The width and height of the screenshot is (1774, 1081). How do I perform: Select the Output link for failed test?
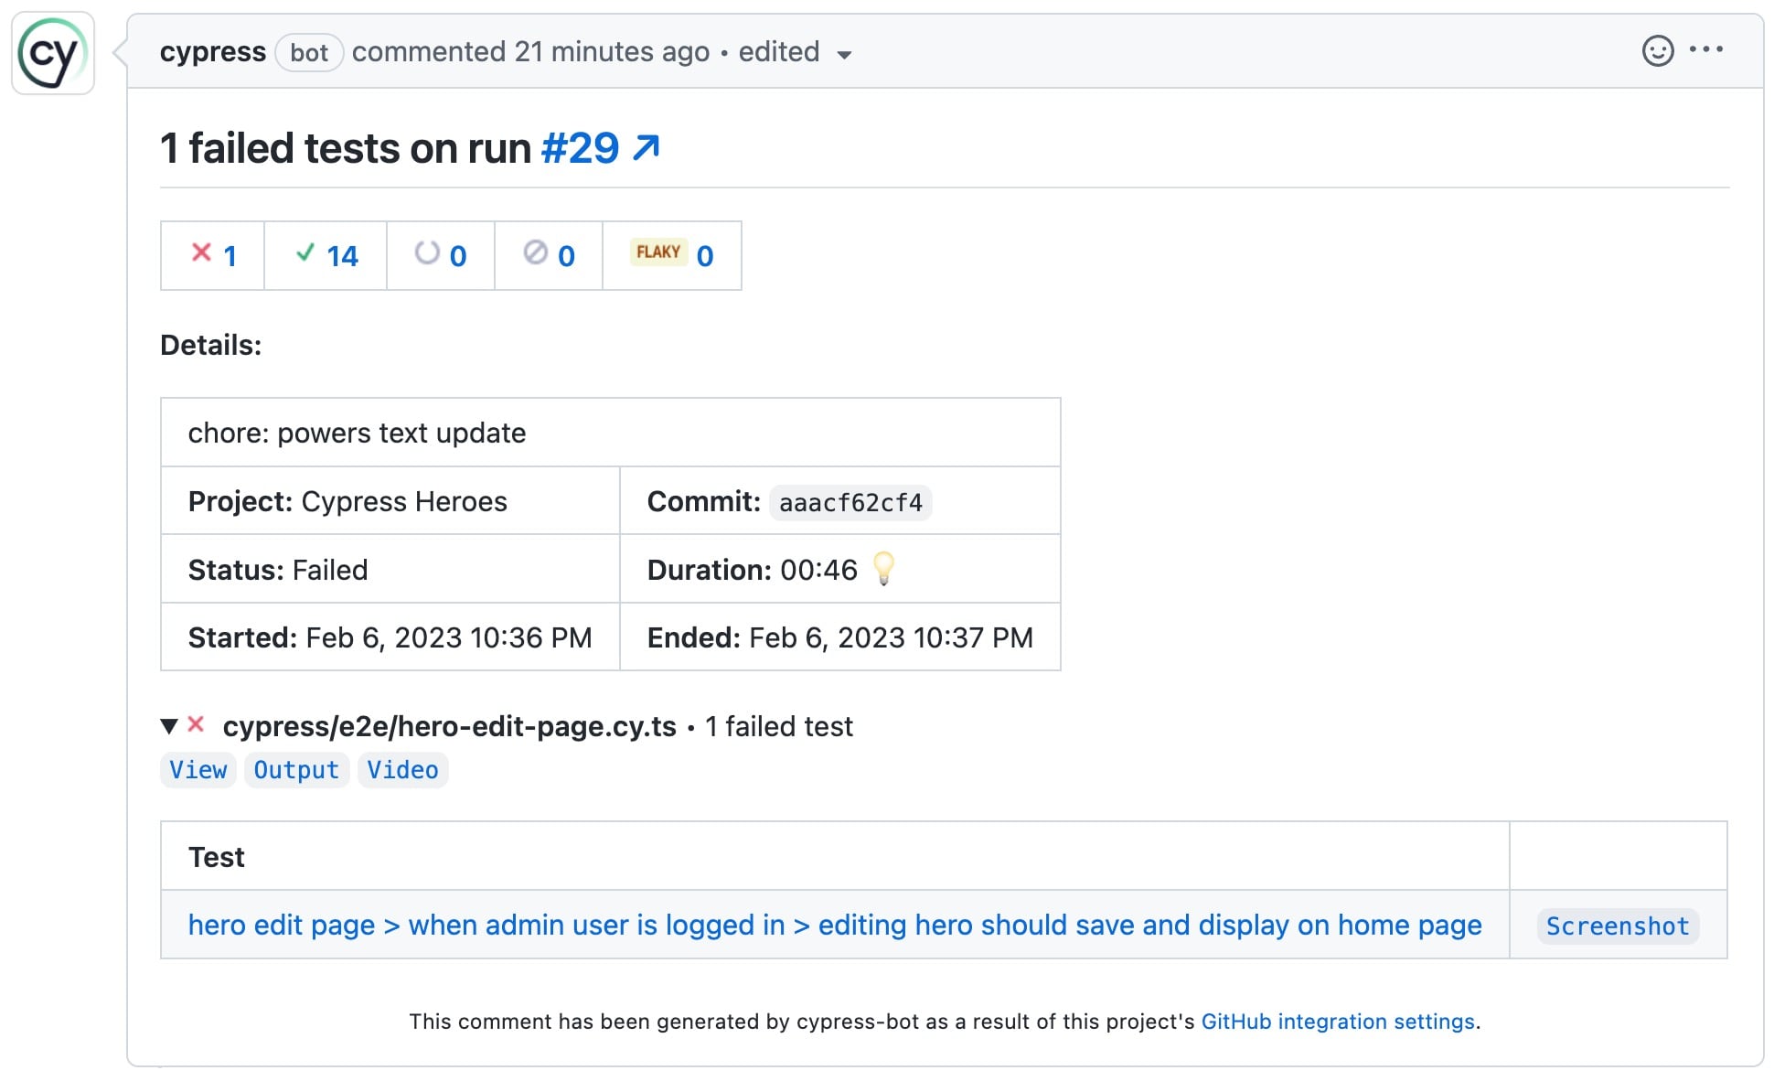[x=296, y=769]
